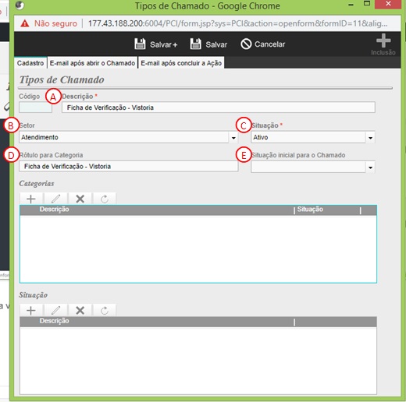Delete selected row in Situação grid
406x402 pixels.
tap(80, 310)
